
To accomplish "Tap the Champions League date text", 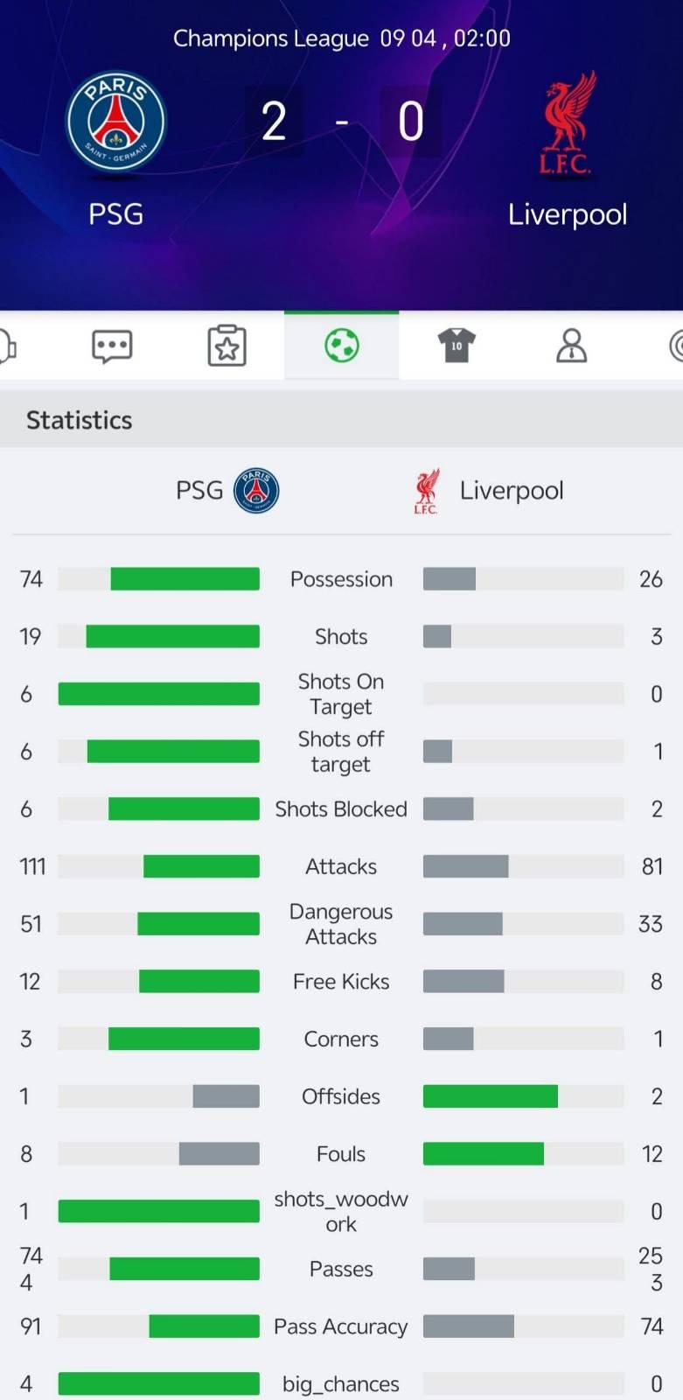I will tap(341, 38).
